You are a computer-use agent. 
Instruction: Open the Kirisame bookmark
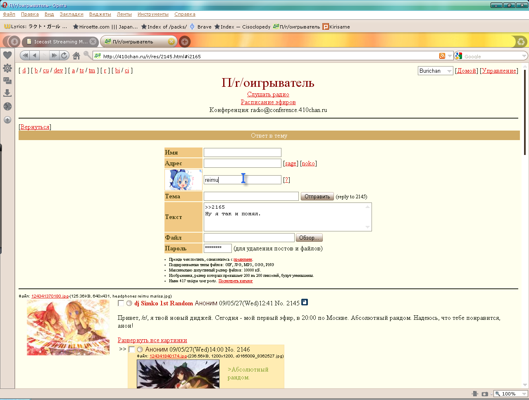[x=336, y=26]
